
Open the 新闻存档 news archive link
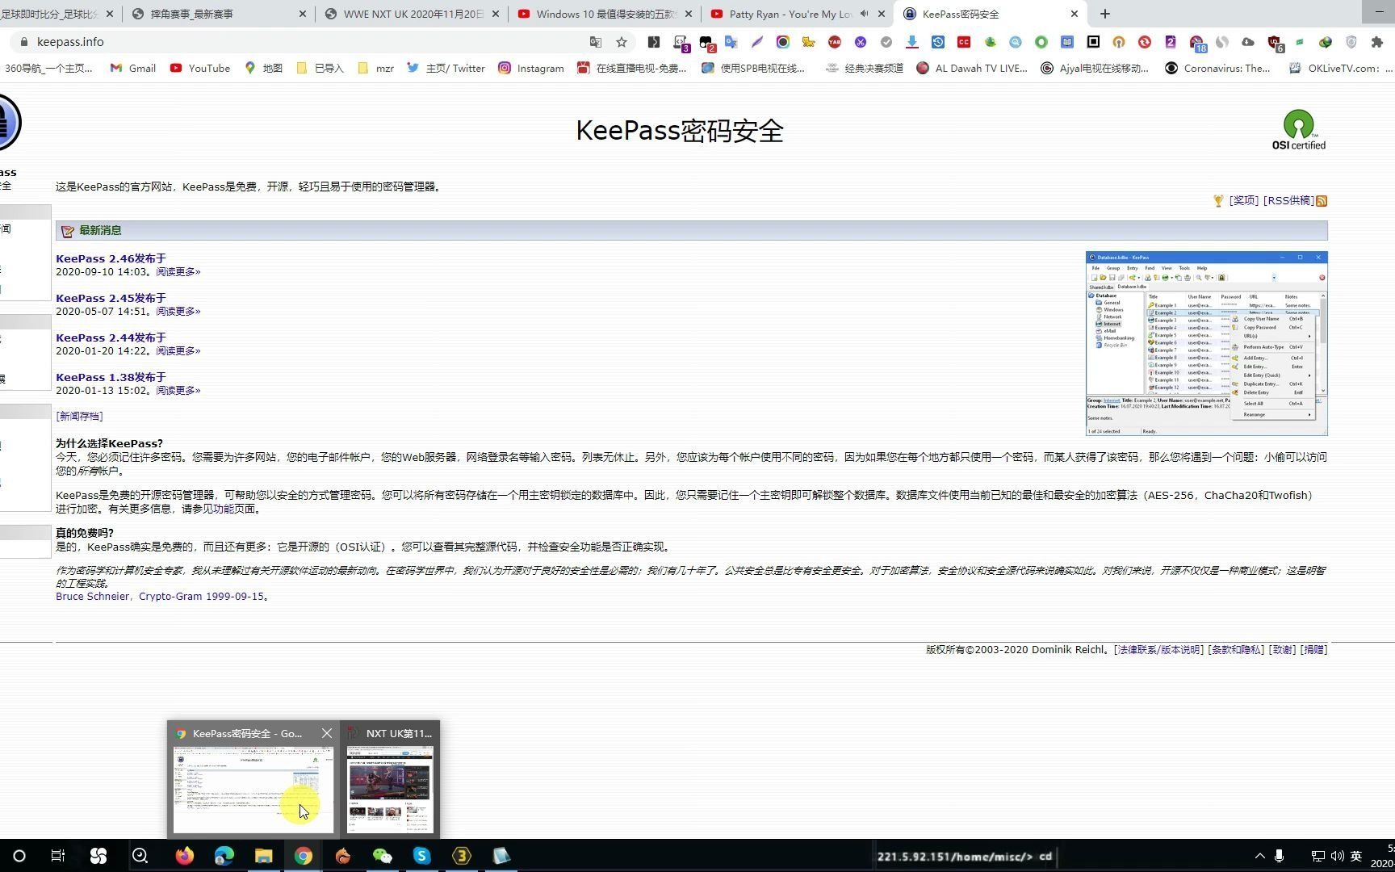point(79,417)
